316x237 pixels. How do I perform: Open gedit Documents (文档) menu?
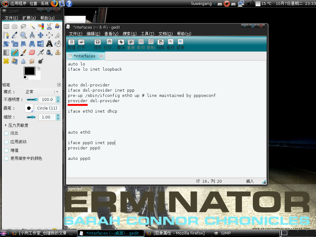click(166, 34)
